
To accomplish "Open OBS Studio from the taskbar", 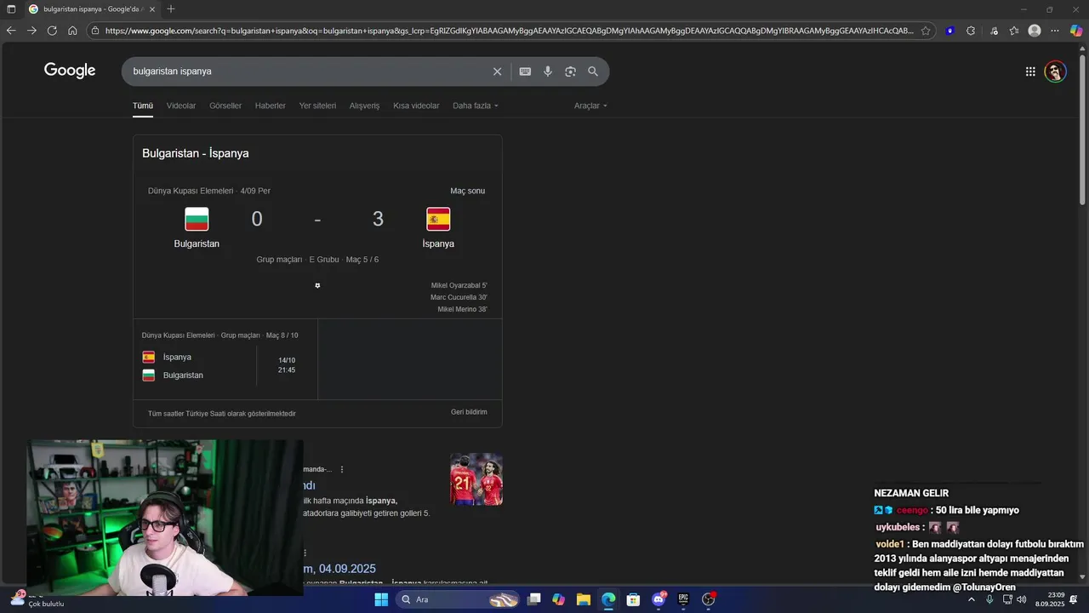I will (708, 599).
